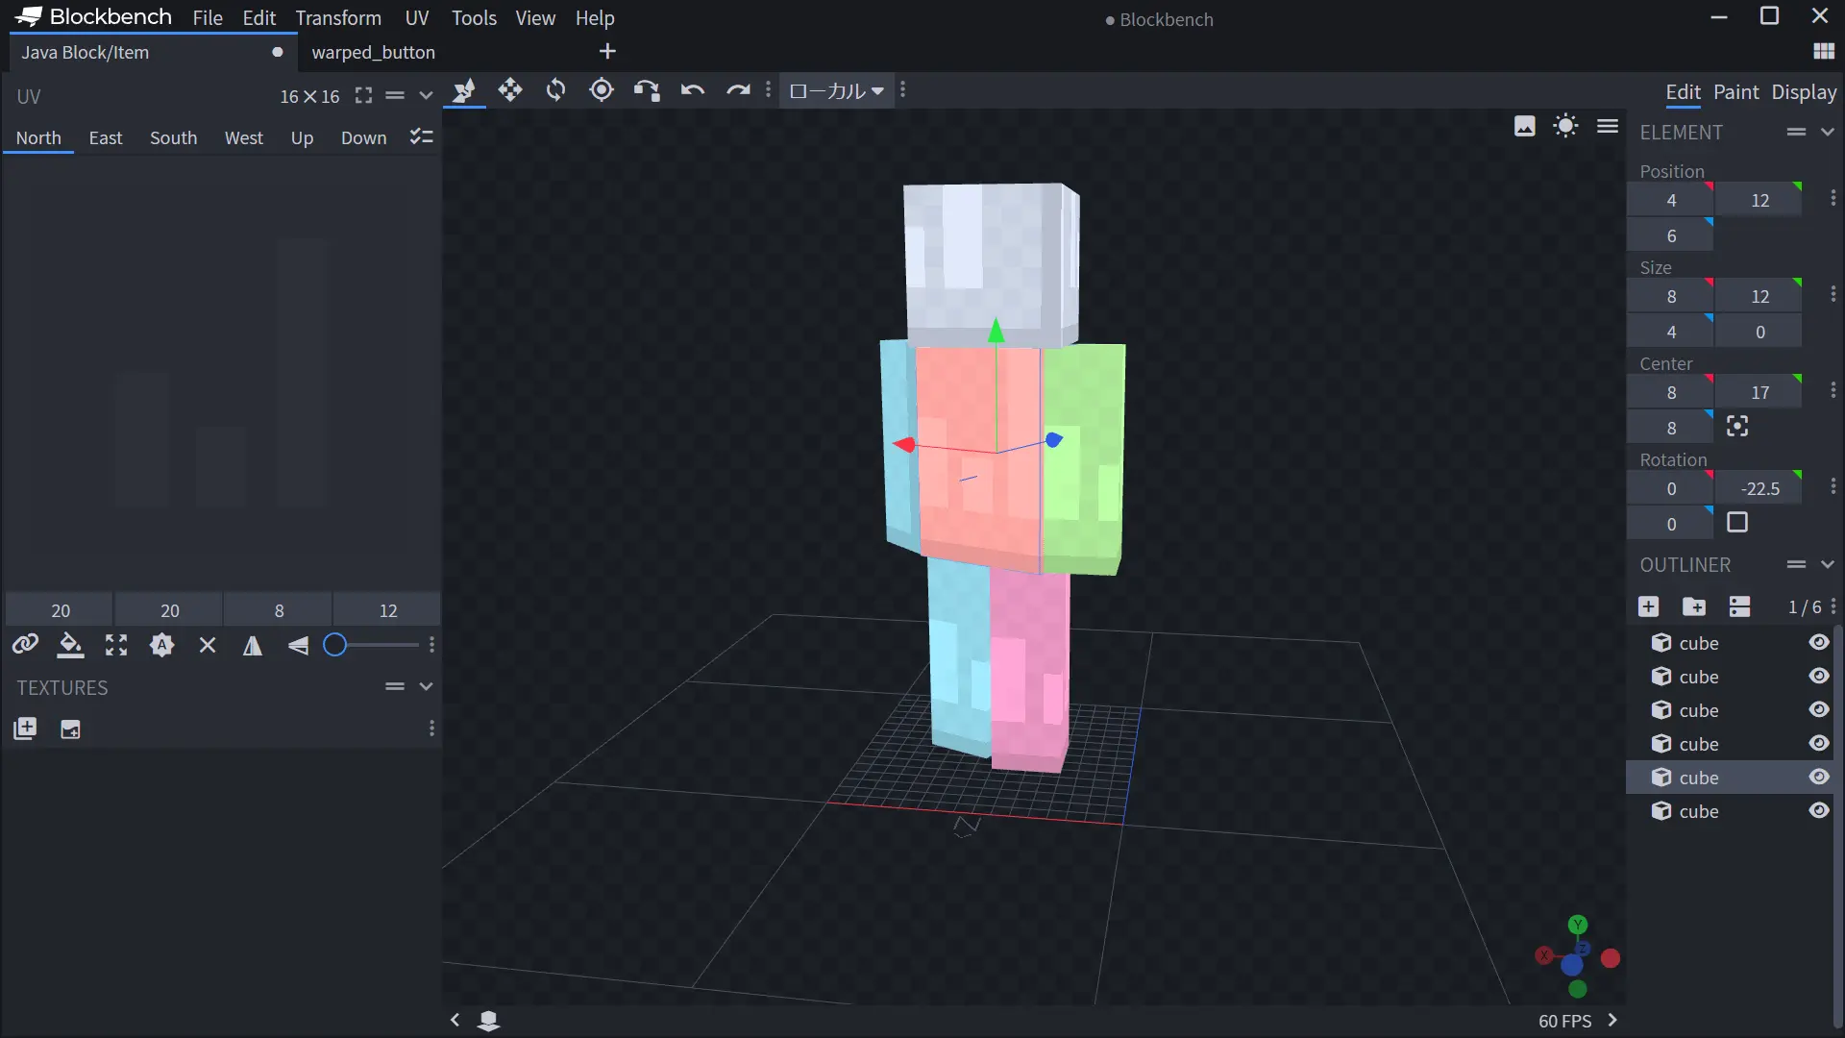The image size is (1845, 1038).
Task: Adjust the UV rotation slider handle
Action: click(x=334, y=645)
